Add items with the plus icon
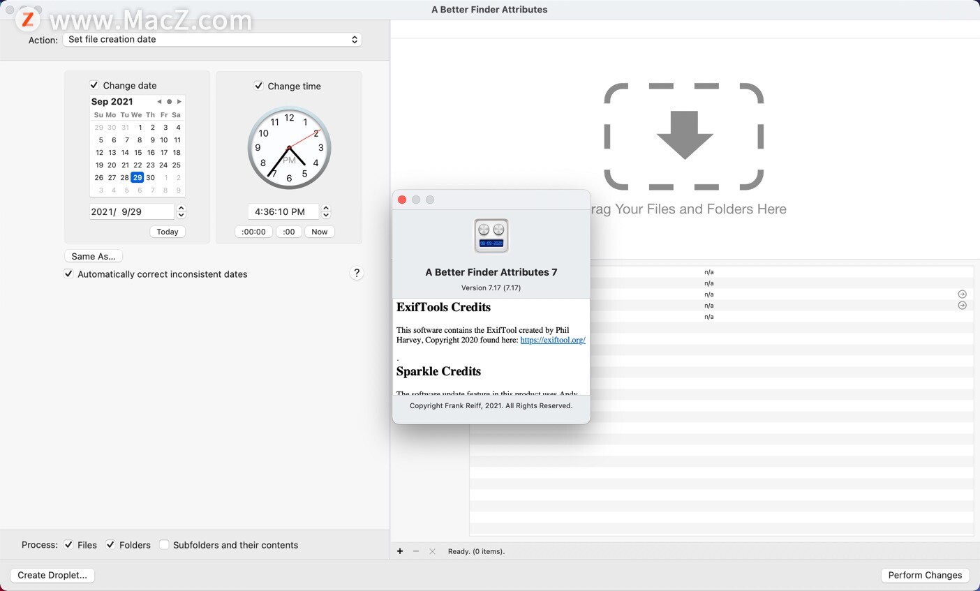The width and height of the screenshot is (980, 591). (400, 551)
